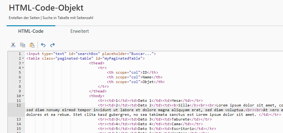Switch to the HTML-Code tab
The image size is (283, 133).
coord(31,31)
